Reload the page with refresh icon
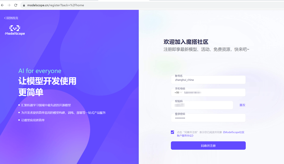Image resolution: width=284 pixels, height=164 pixels. 16,5
